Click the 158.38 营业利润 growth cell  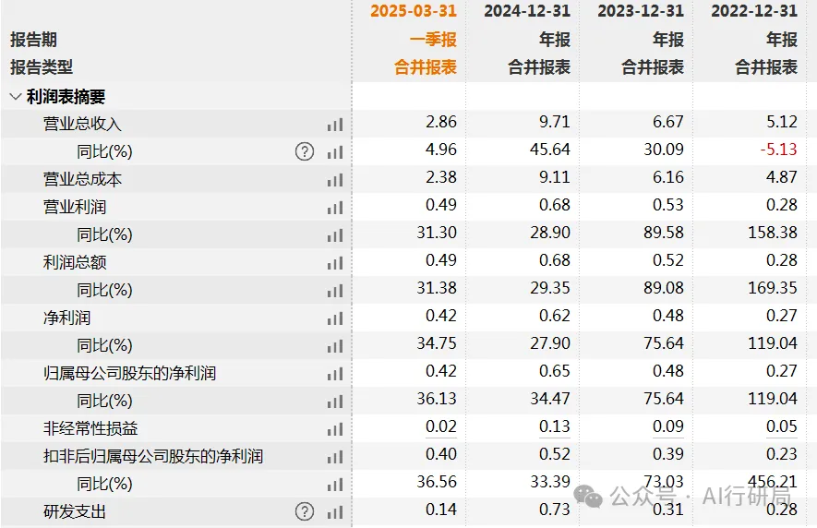pyautogui.click(x=773, y=233)
